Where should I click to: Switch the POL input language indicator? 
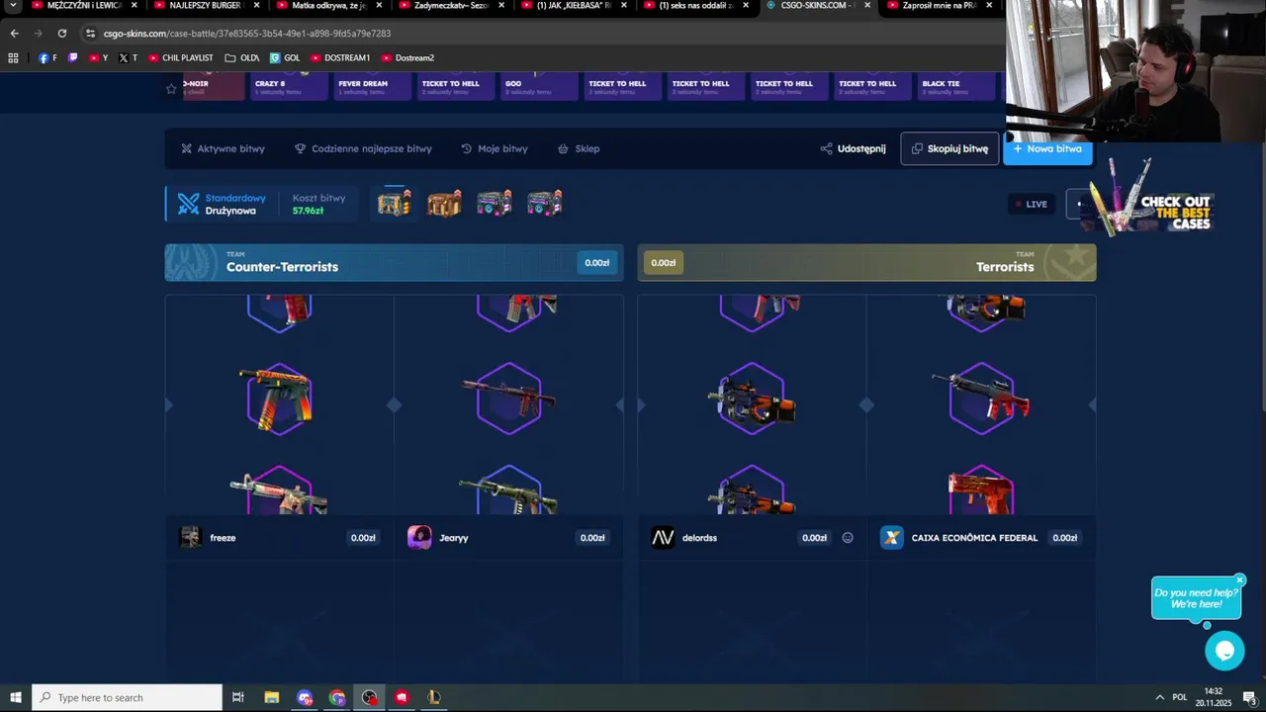click(x=1179, y=697)
